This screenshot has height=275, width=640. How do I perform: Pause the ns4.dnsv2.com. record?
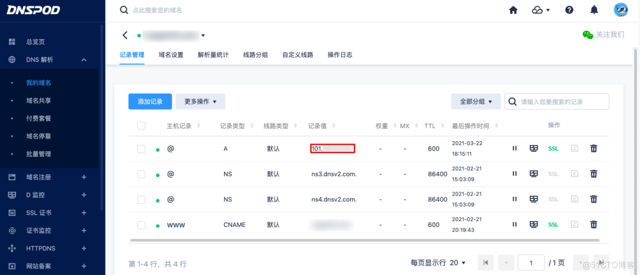[x=515, y=199]
